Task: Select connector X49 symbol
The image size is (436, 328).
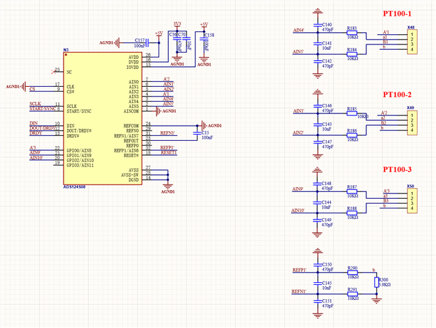Action: (x=412, y=123)
